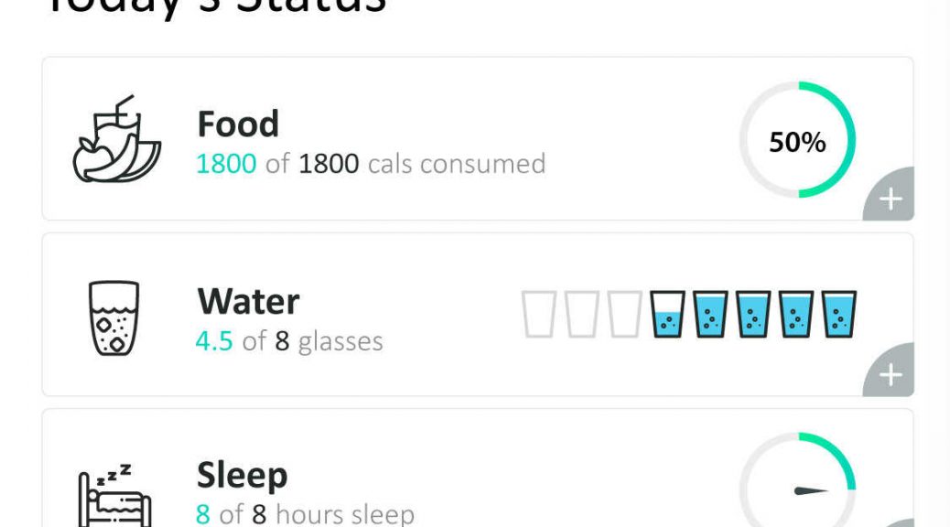Image resolution: width=950 pixels, height=527 pixels.
Task: Click the Water glass with ice icon
Action: click(113, 317)
